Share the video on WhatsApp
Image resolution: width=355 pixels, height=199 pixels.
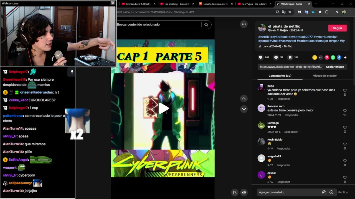point(333,57)
